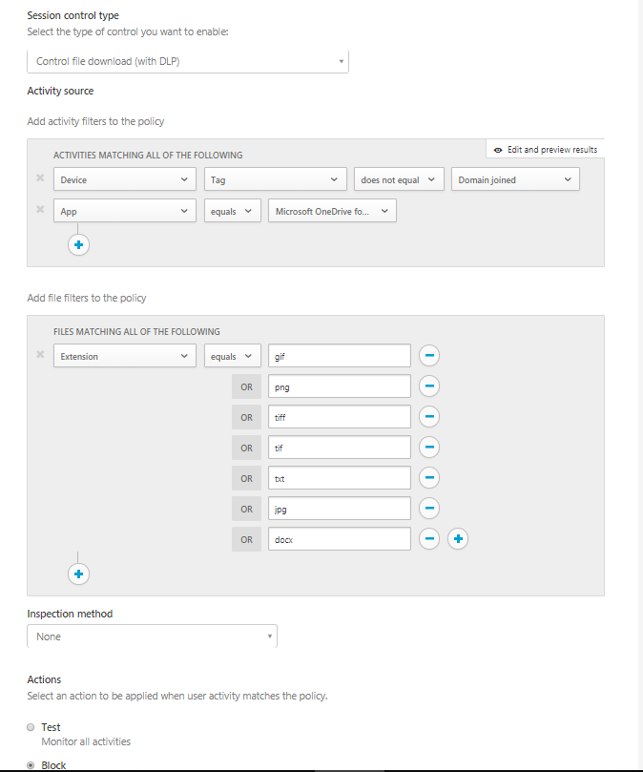The image size is (643, 772).
Task: Click inside the tiff extension field
Action: click(339, 416)
